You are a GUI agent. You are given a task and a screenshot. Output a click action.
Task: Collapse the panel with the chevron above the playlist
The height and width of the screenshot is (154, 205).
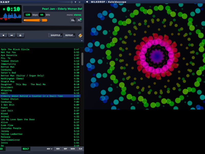pyautogui.click(x=82, y=41)
